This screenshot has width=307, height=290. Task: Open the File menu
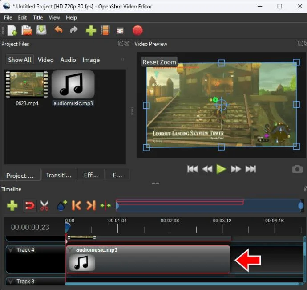coord(8,18)
